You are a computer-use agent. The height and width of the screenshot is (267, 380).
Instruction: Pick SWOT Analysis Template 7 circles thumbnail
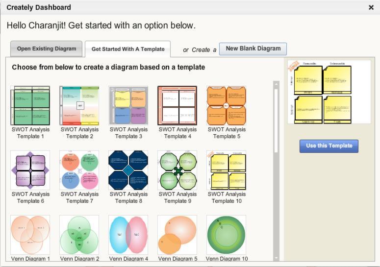coord(79,170)
